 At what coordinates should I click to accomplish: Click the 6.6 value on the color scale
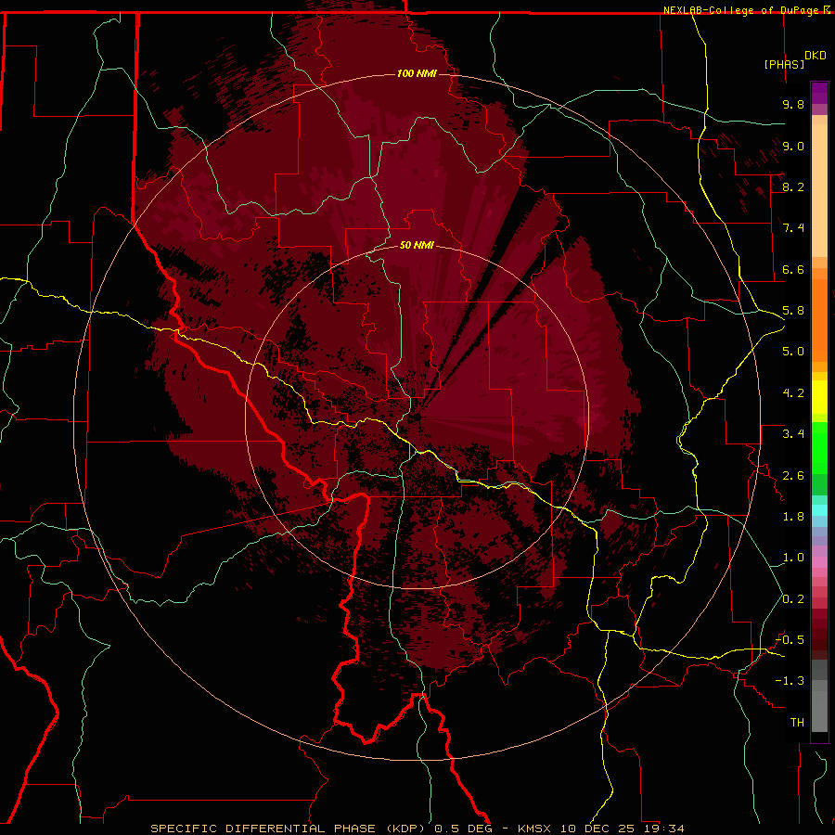coord(793,269)
